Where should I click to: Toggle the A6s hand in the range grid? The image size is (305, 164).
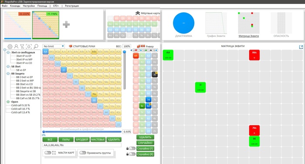[x=94, y=52]
